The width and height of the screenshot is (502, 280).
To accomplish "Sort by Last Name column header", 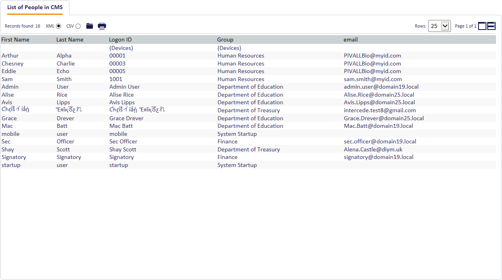I will [70, 40].
